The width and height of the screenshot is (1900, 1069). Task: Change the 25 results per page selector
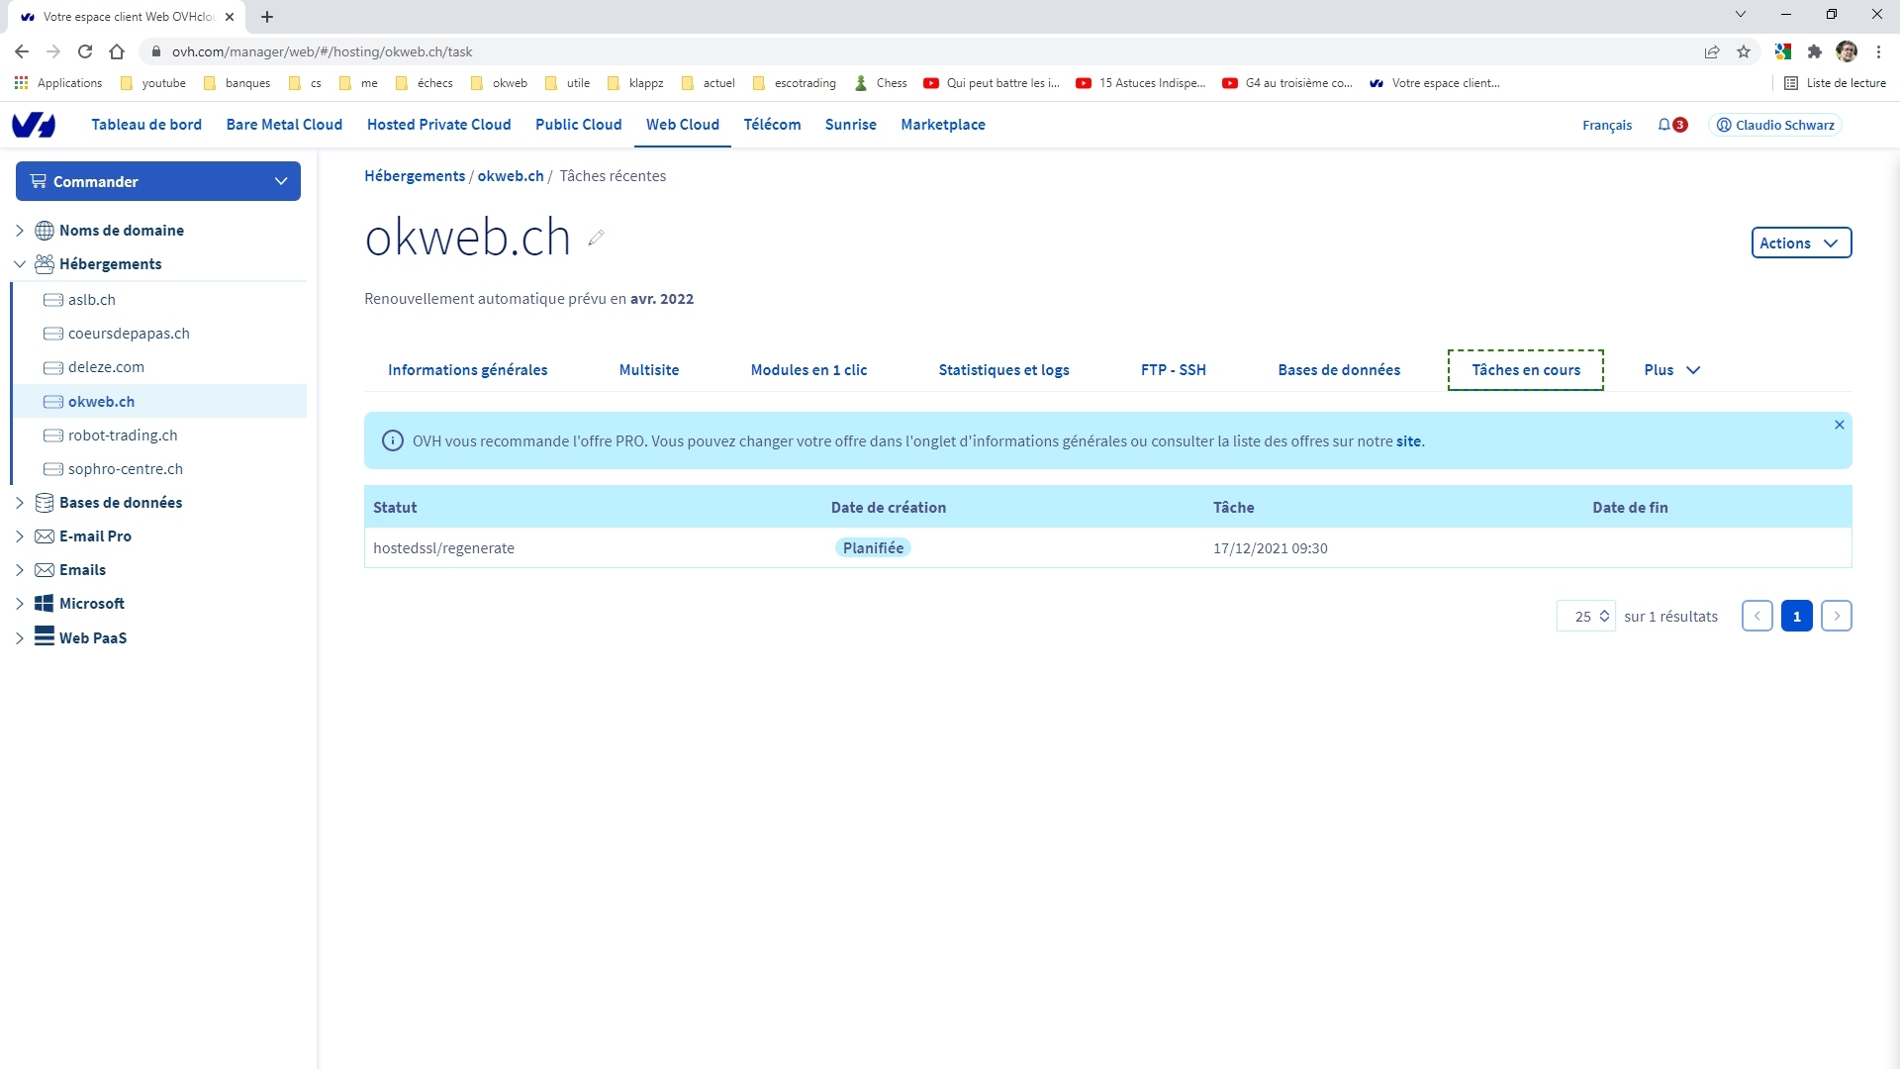click(1586, 616)
